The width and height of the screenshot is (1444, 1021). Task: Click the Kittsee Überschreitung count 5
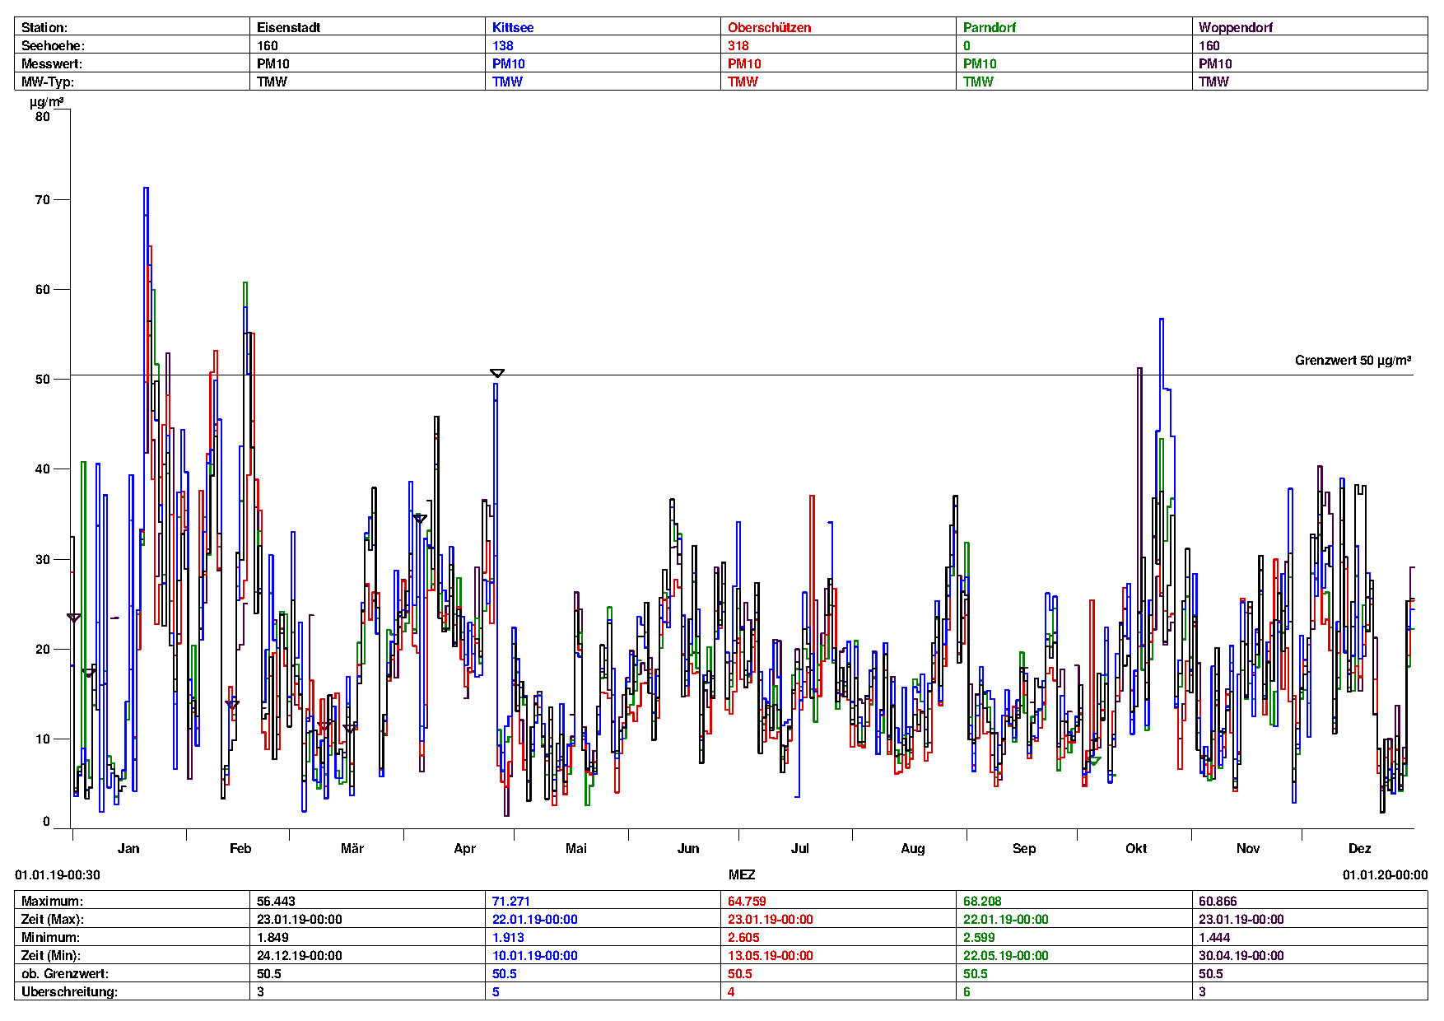(x=496, y=992)
